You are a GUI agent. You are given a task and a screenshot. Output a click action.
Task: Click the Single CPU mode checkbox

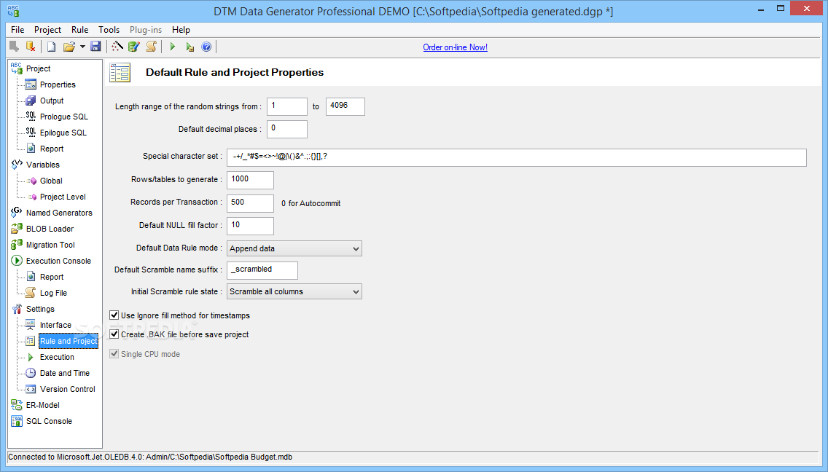(114, 354)
